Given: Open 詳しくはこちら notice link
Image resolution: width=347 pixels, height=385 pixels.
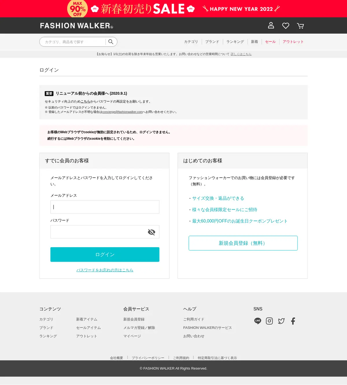Looking at the screenshot, I should (x=241, y=54).
